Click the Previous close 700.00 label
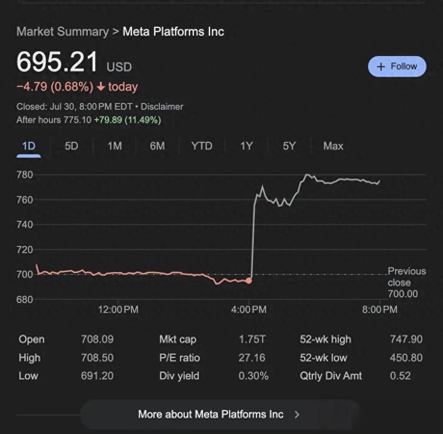This screenshot has width=443, height=434. tap(406, 282)
